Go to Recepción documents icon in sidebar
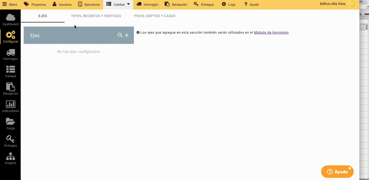The height and width of the screenshot is (180, 369). tap(10, 87)
